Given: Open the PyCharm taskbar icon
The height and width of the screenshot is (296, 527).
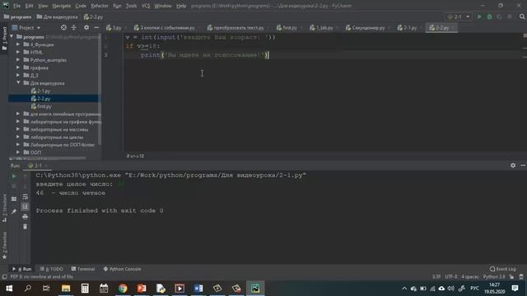Looking at the screenshot, I should click(255, 289).
